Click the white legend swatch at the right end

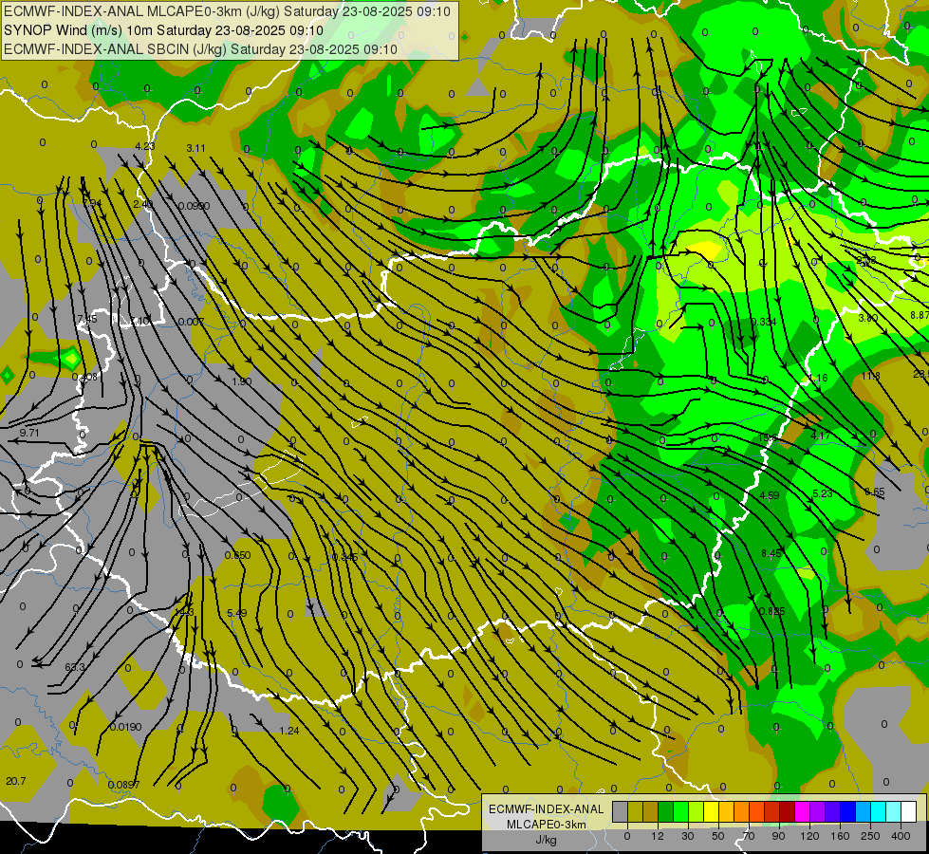pyautogui.click(x=909, y=811)
